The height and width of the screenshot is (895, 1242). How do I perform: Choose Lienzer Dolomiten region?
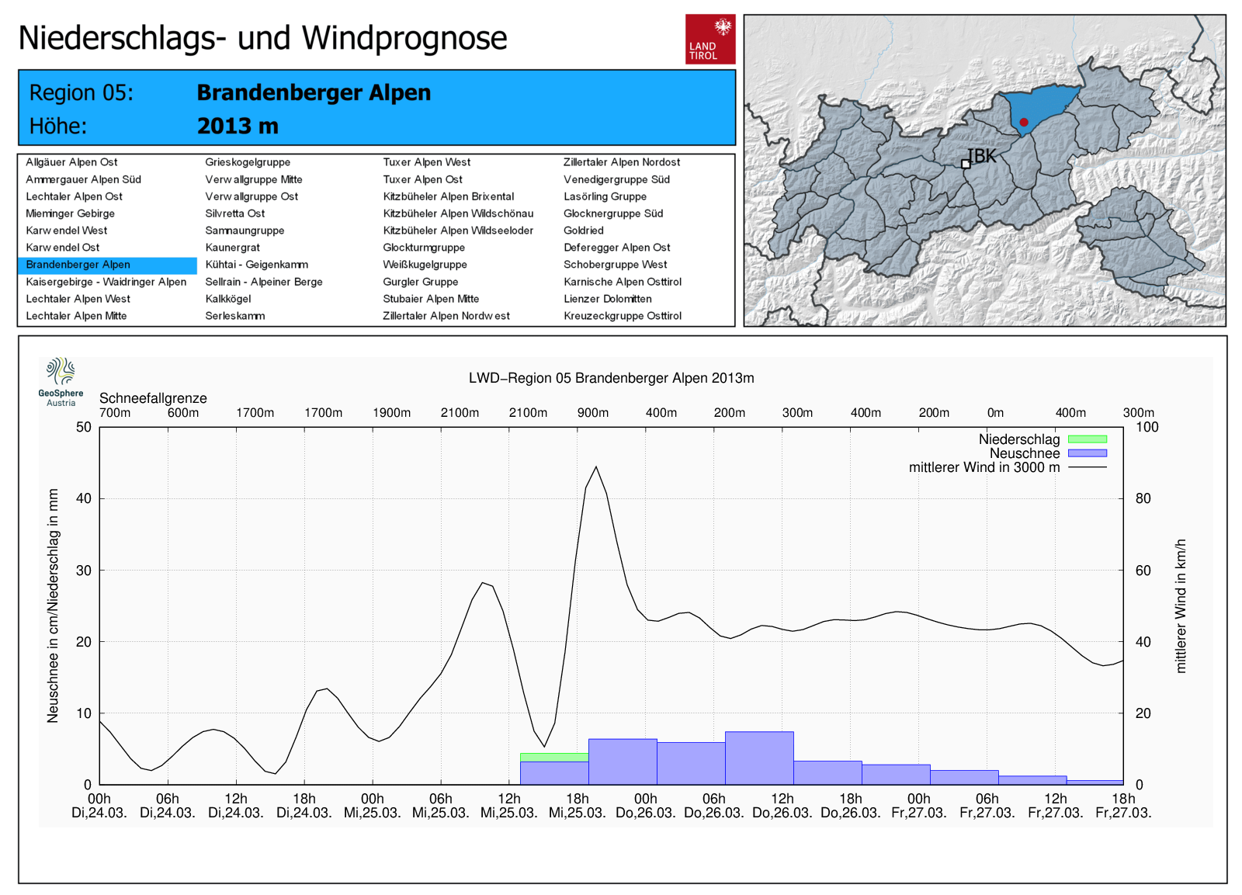pyautogui.click(x=607, y=299)
